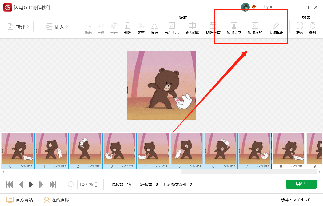Select frame 0 thumbnail
This screenshot has height=206, width=323.
(x=18, y=151)
